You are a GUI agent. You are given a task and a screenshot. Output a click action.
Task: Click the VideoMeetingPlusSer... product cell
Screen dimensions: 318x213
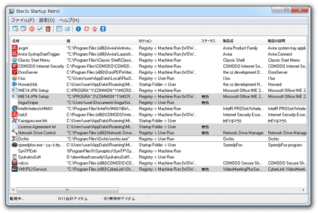[x=243, y=169]
